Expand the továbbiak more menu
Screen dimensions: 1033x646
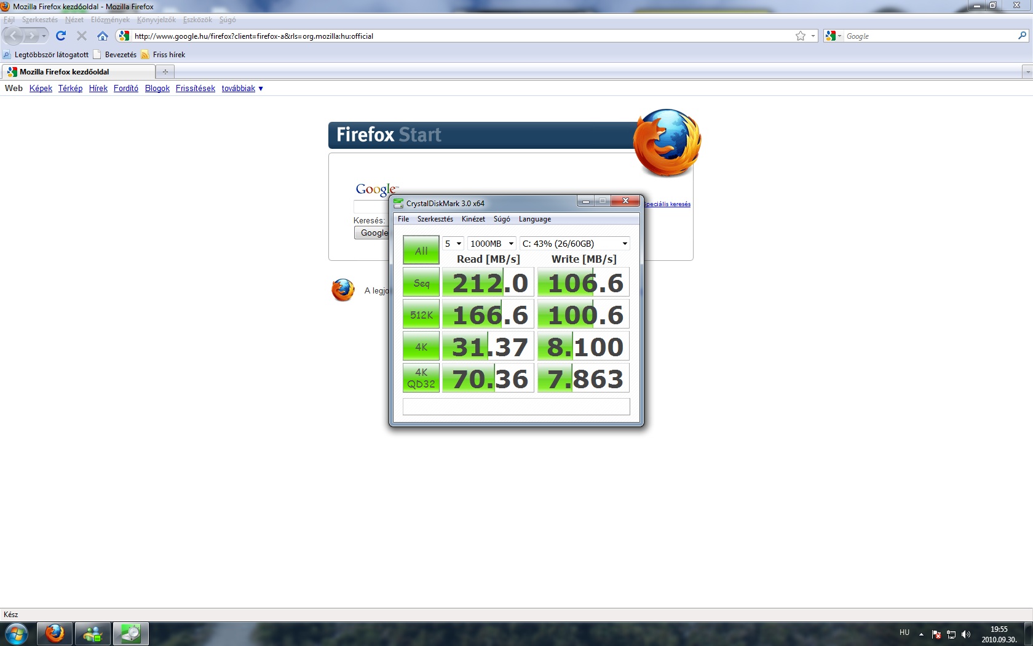click(x=242, y=89)
